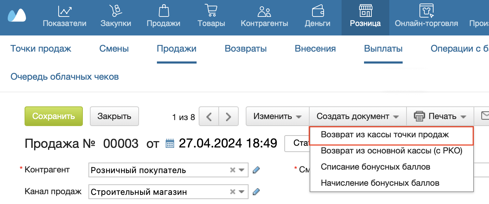Viewport: 489px width, 204px height.
Task: Expand the Изменить dropdown
Action: [277, 116]
